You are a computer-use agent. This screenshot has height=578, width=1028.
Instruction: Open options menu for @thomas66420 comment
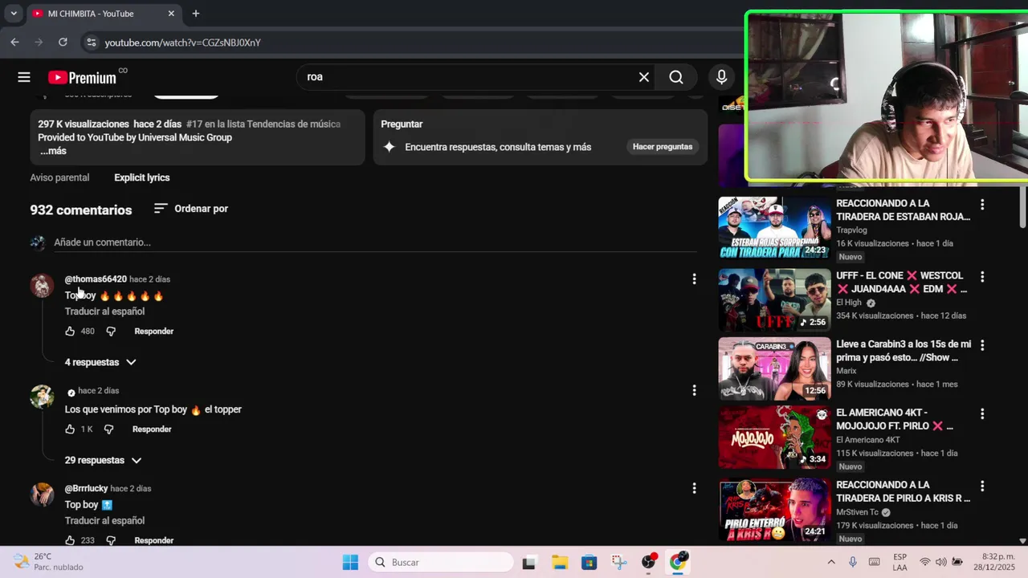[x=694, y=279]
